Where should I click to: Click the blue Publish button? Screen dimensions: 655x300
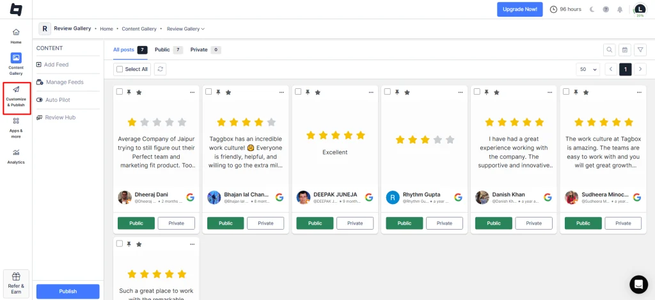click(68, 291)
